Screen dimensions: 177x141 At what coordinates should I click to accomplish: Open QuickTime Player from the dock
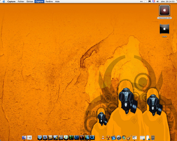pyautogui.click(x=92, y=137)
